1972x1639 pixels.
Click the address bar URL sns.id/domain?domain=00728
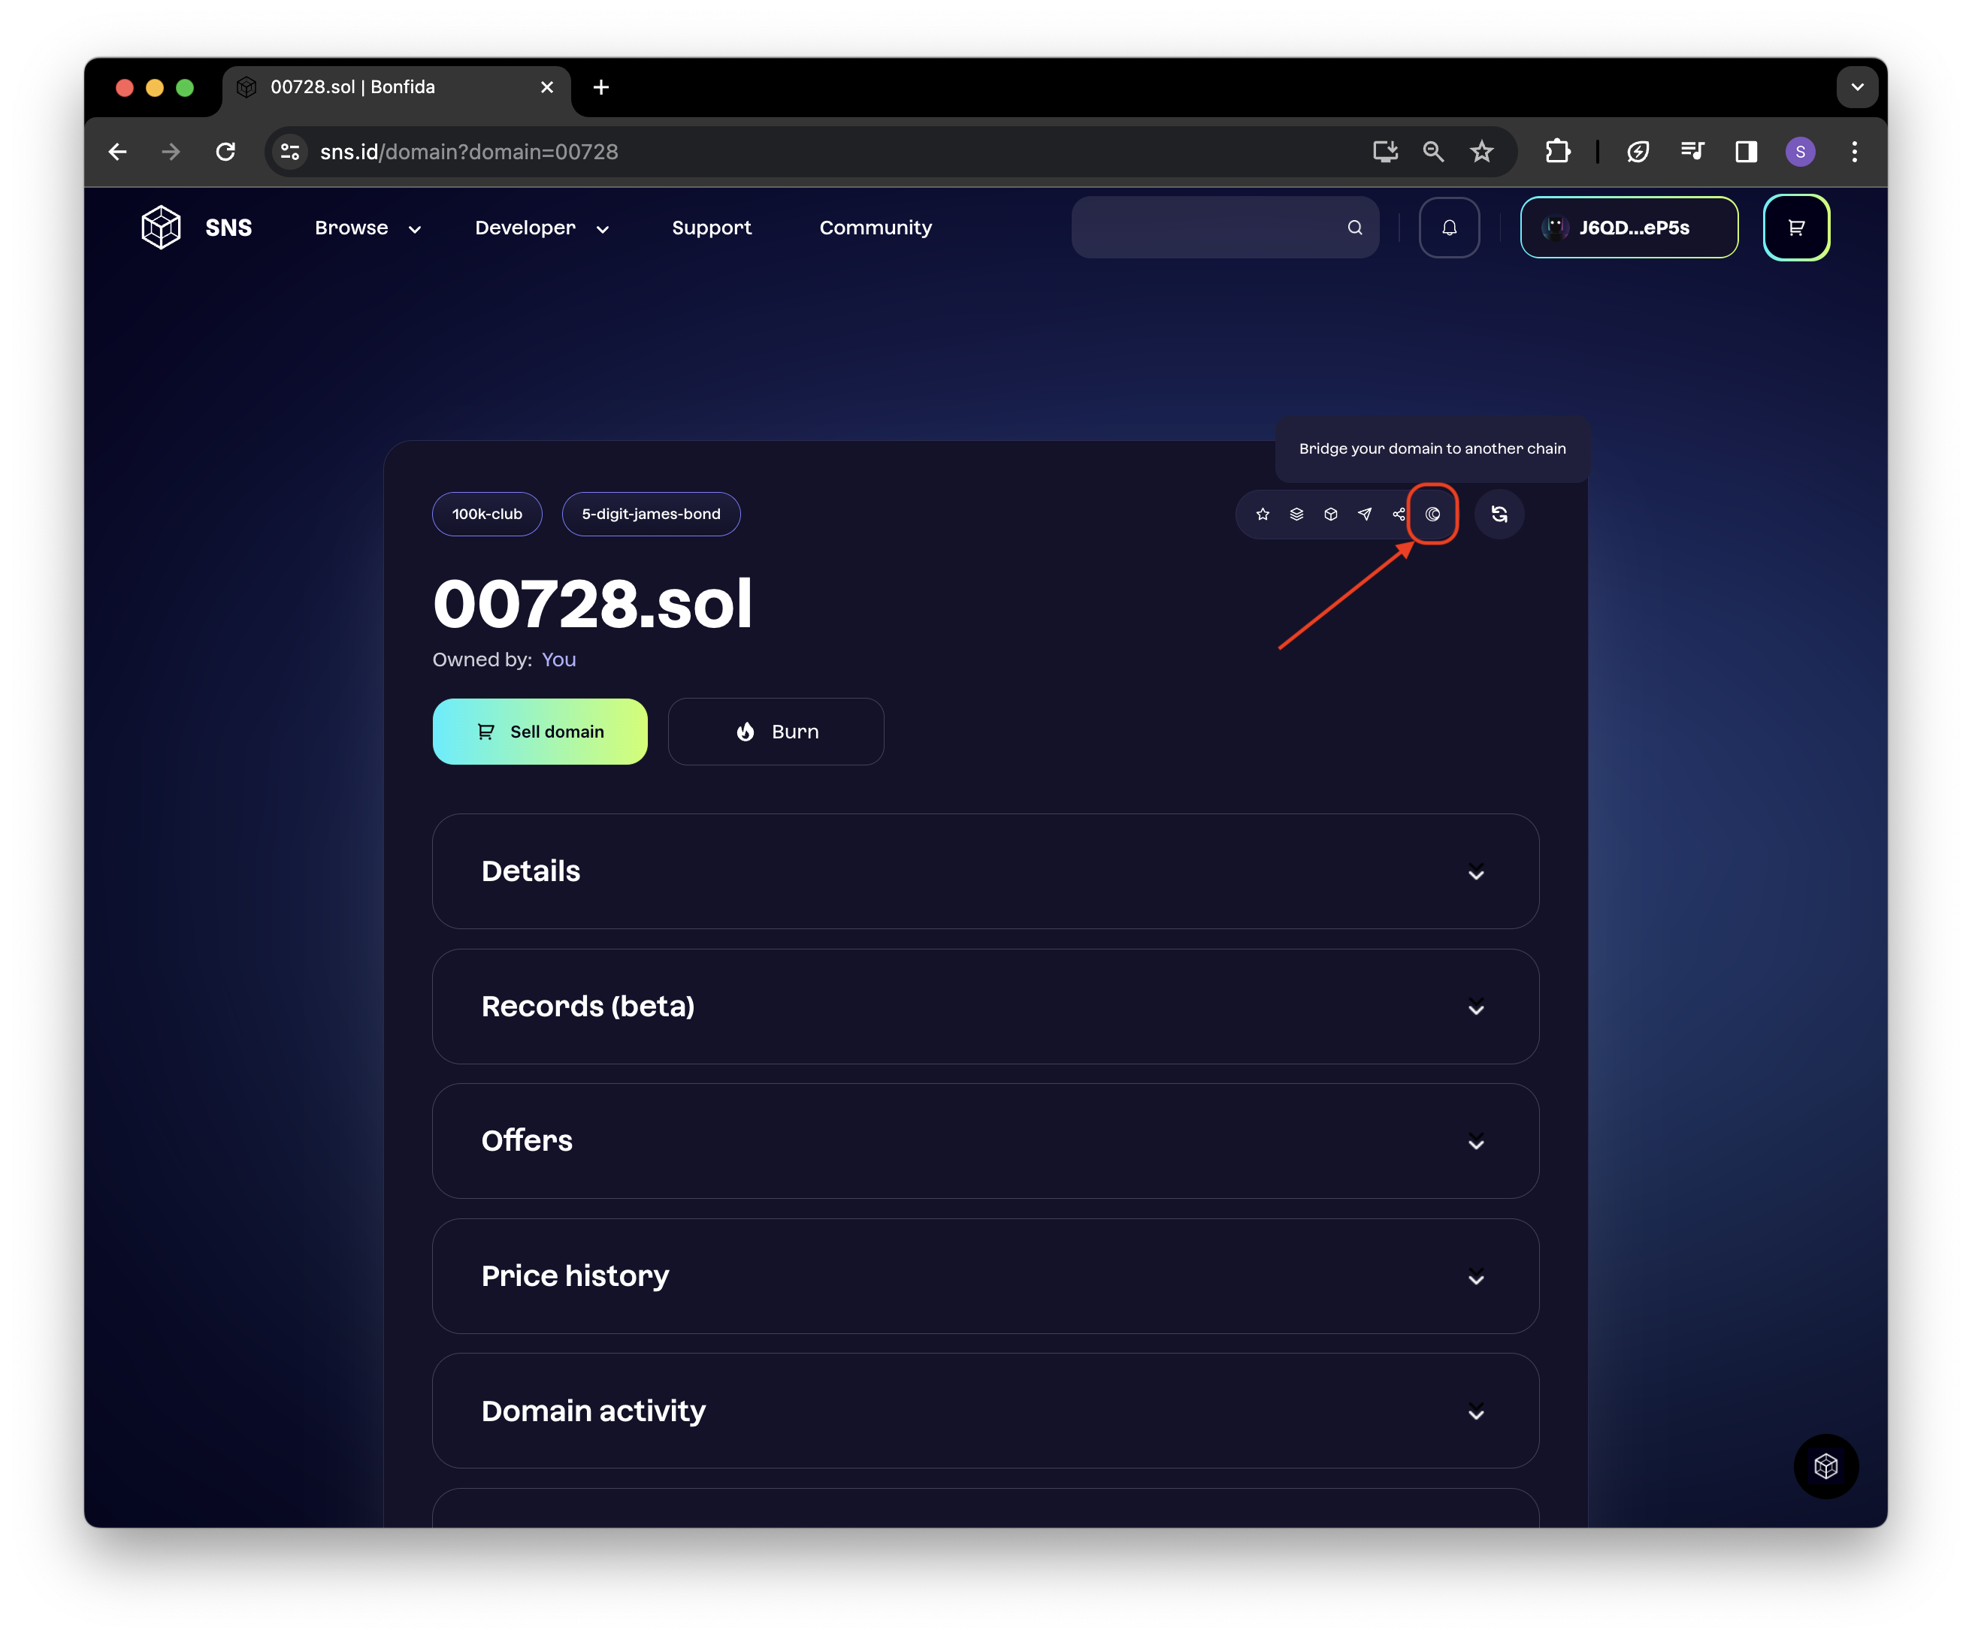tap(469, 152)
